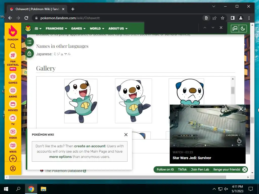Open Chrome three-dot menu
The image size is (259, 194).
click(249, 18)
